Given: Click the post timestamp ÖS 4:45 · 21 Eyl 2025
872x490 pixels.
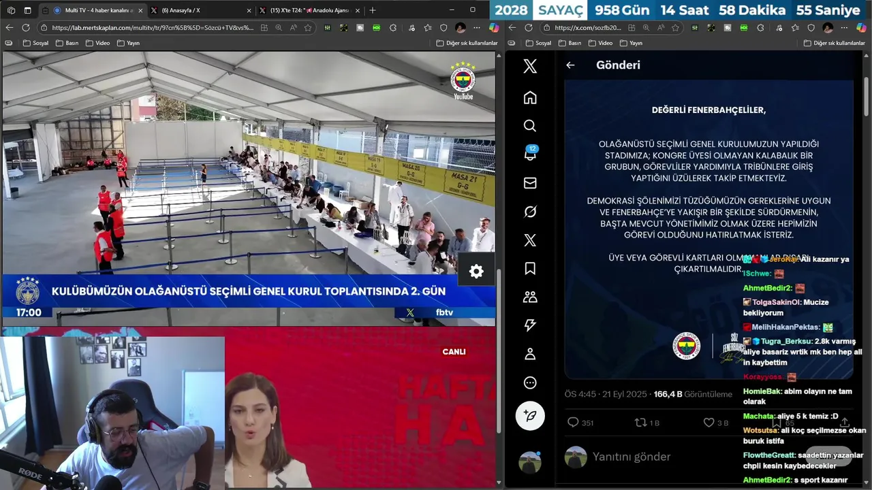Looking at the screenshot, I should tap(606, 394).
